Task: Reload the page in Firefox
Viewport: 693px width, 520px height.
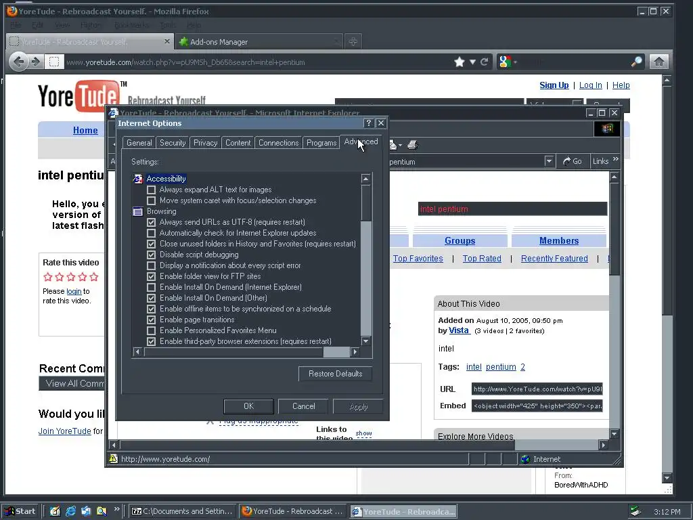Action: pos(485,62)
